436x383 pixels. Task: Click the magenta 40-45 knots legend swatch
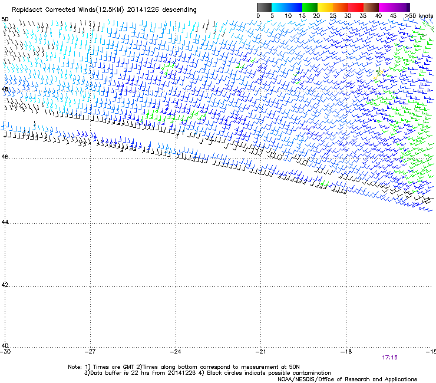click(x=387, y=7)
